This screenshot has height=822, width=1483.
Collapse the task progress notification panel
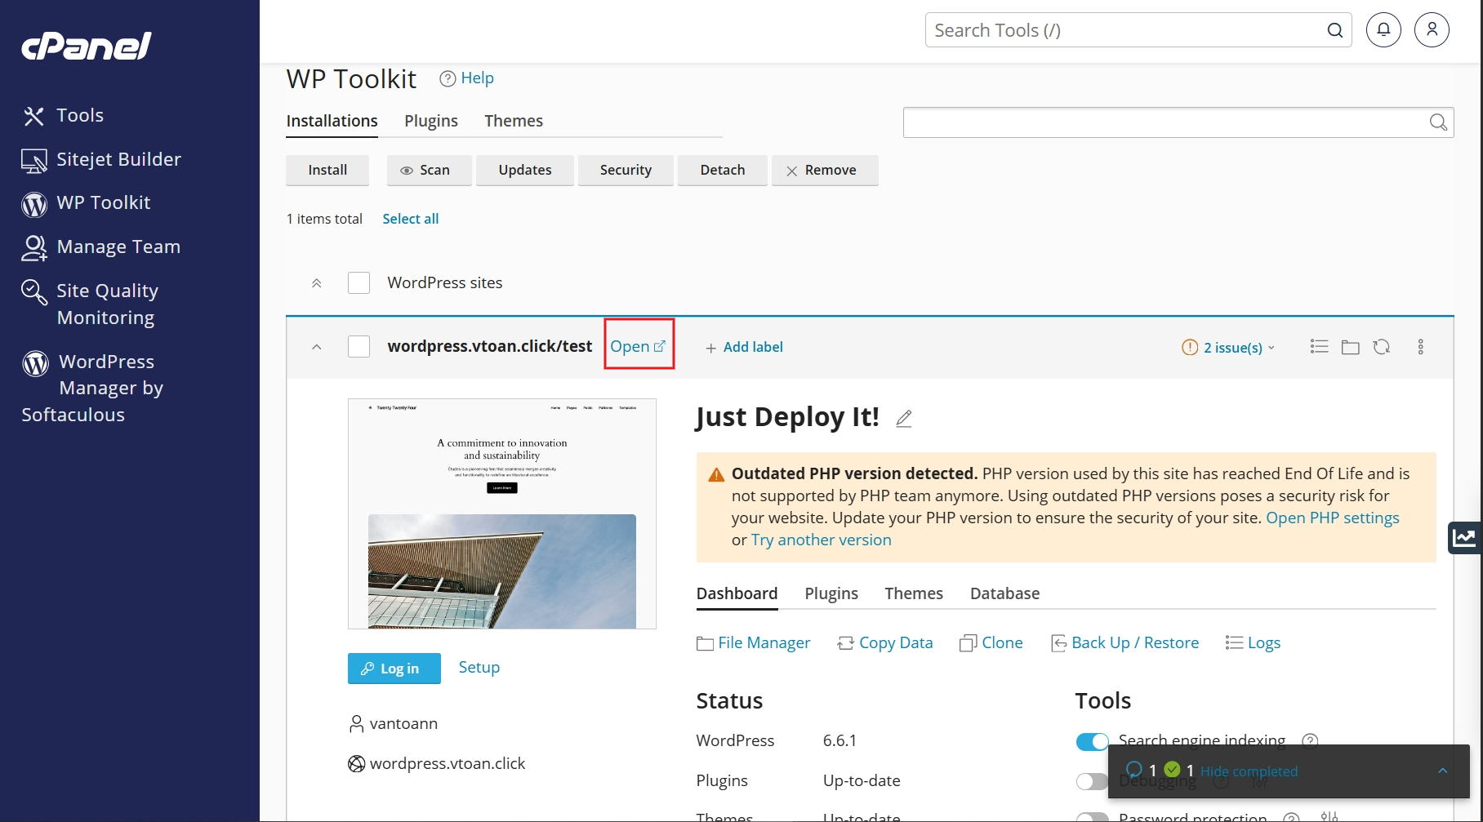tap(1443, 771)
